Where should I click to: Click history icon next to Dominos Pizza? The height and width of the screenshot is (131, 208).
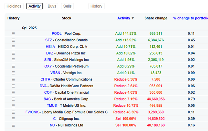pos(13,53)
